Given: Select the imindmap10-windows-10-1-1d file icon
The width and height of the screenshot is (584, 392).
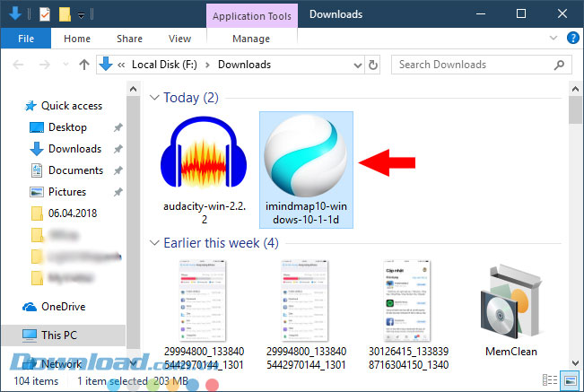Looking at the screenshot, I should pos(306,155).
